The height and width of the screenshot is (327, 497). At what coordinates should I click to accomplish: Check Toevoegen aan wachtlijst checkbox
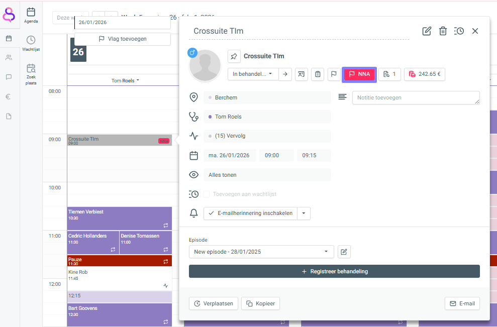click(x=207, y=194)
